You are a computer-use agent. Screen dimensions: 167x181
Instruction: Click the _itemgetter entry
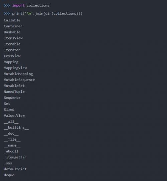coord(15,157)
